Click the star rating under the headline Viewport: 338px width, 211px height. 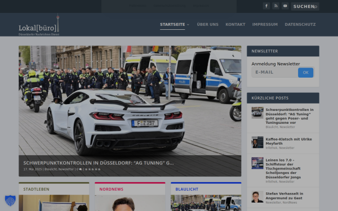(x=93, y=169)
